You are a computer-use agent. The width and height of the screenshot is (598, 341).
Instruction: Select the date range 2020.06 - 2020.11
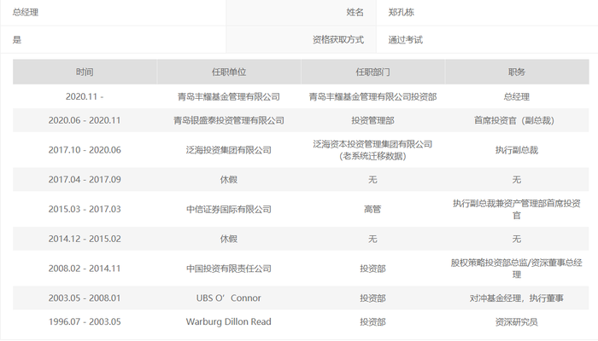85,120
